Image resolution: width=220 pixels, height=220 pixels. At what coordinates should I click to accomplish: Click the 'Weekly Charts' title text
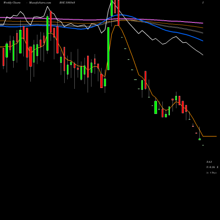[12, 3]
